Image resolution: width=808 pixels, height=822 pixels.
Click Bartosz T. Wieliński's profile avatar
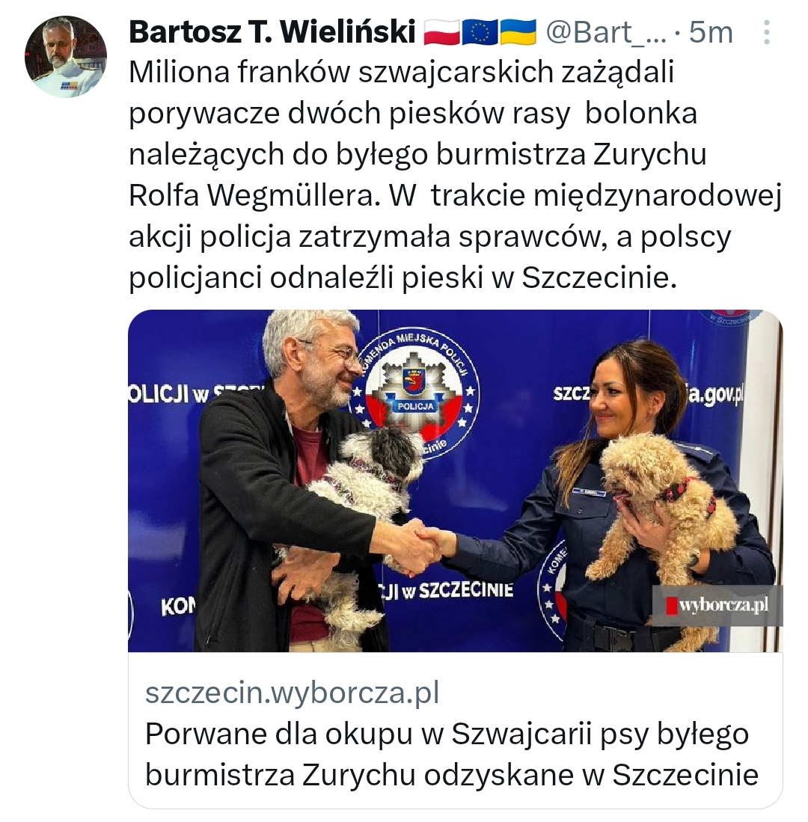pos(66,57)
